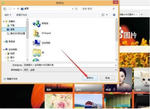
Task: Collapse the 这台电脑 tree node
Action: (4, 50)
